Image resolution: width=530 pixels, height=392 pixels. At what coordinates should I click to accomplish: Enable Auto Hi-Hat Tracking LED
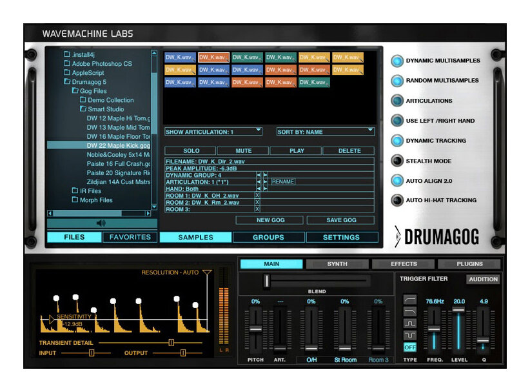397,200
